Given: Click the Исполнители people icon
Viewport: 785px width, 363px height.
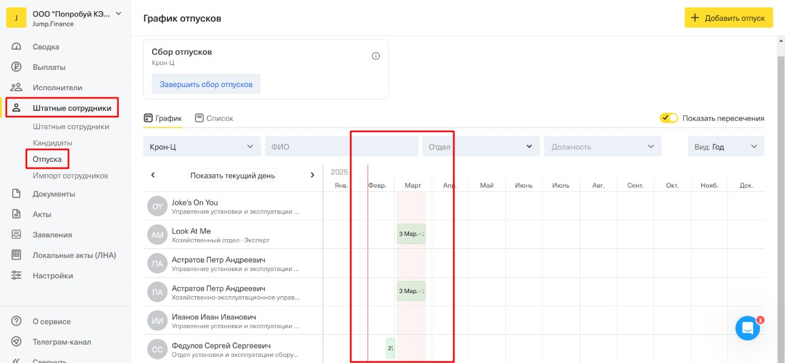Looking at the screenshot, I should tap(17, 88).
